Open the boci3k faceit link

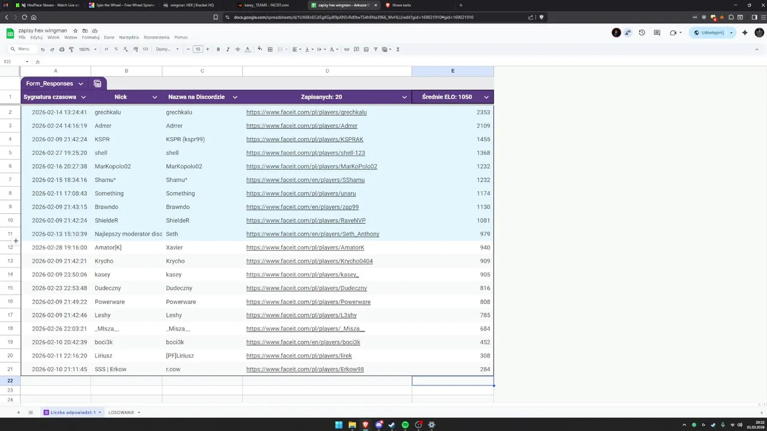pos(303,342)
